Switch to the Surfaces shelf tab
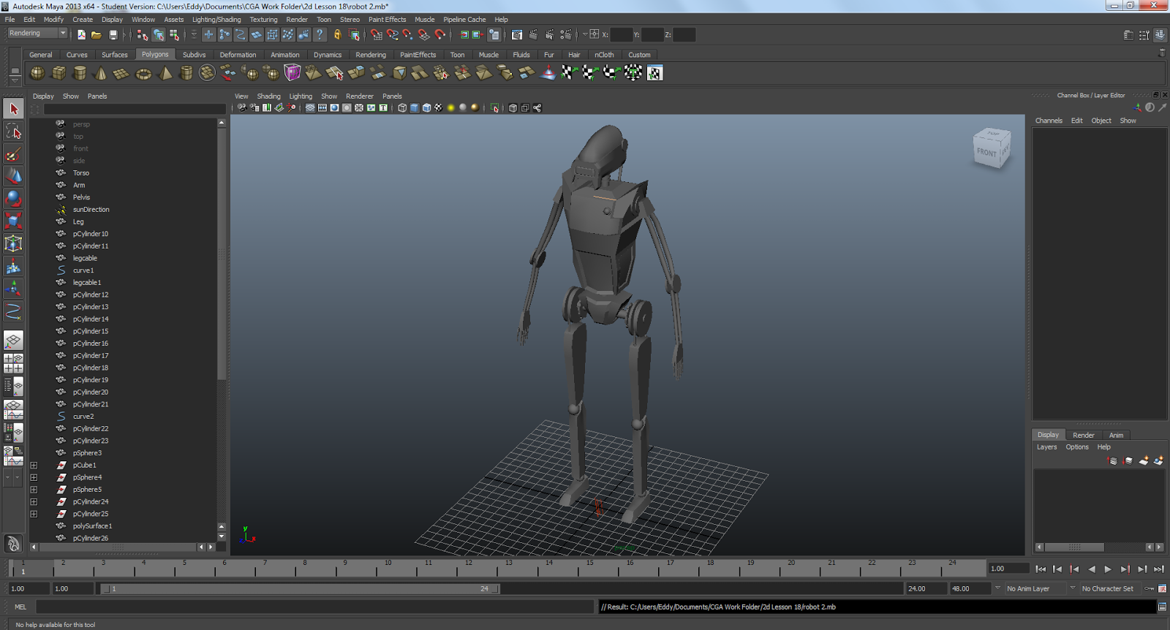Screen dimensions: 1170x630 coord(114,55)
